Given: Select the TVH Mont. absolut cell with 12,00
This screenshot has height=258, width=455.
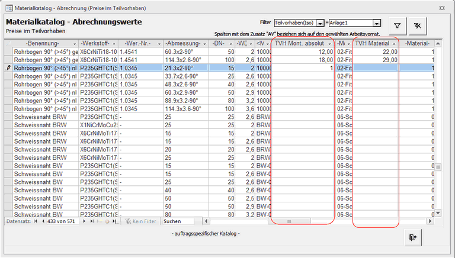Looking at the screenshot, I should point(302,52).
